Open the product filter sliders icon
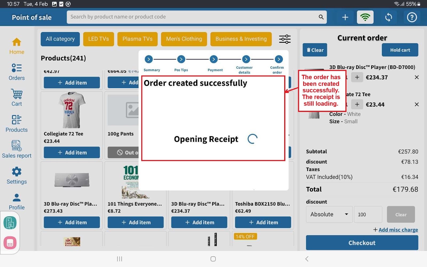The height and width of the screenshot is (267, 427). pyautogui.click(x=285, y=39)
